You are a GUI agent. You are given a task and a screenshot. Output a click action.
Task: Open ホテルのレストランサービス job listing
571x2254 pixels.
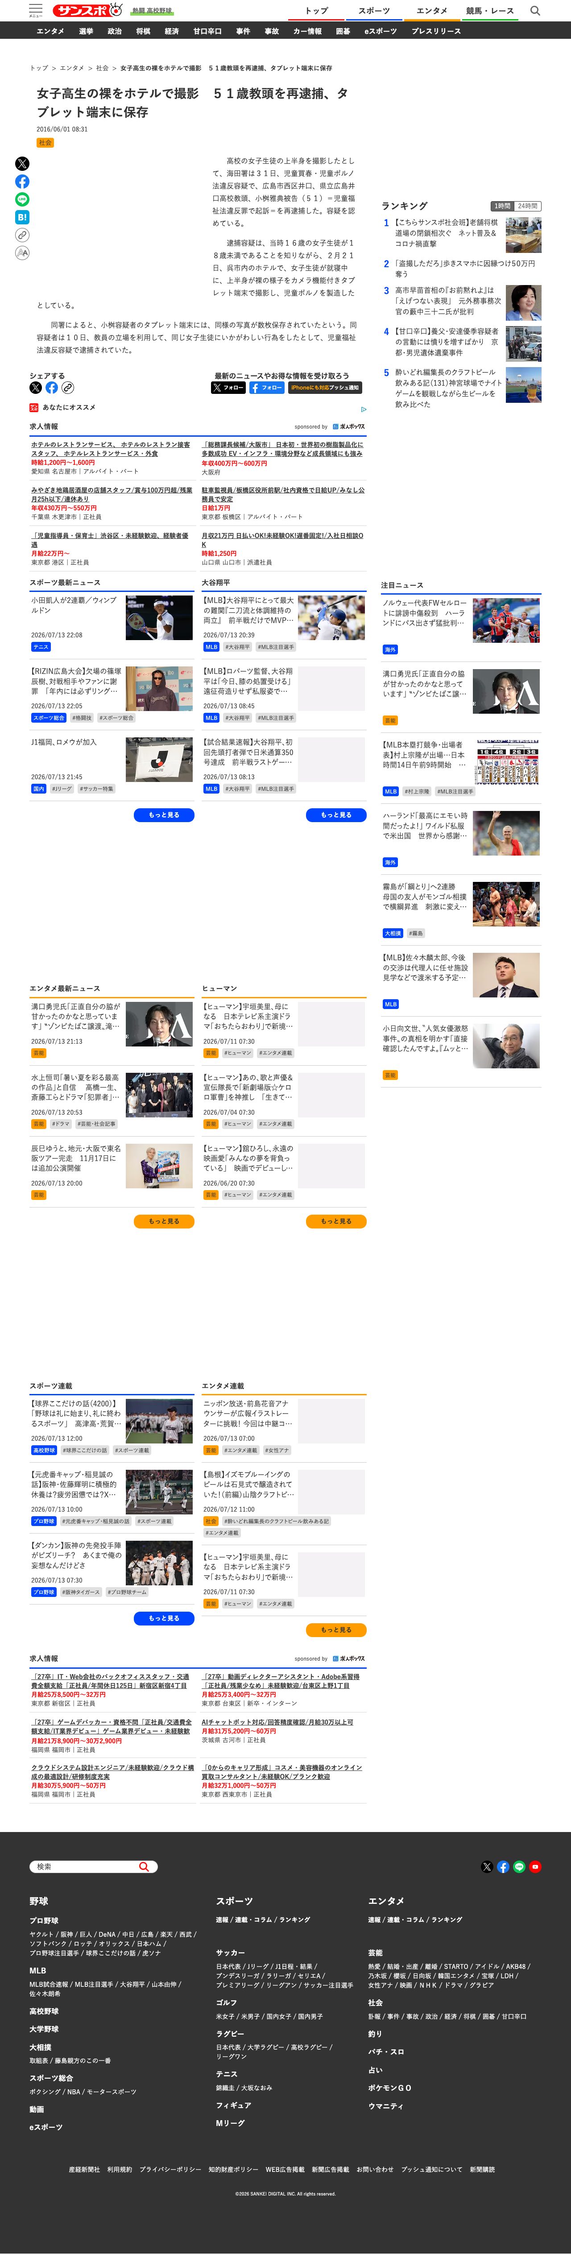110,449
